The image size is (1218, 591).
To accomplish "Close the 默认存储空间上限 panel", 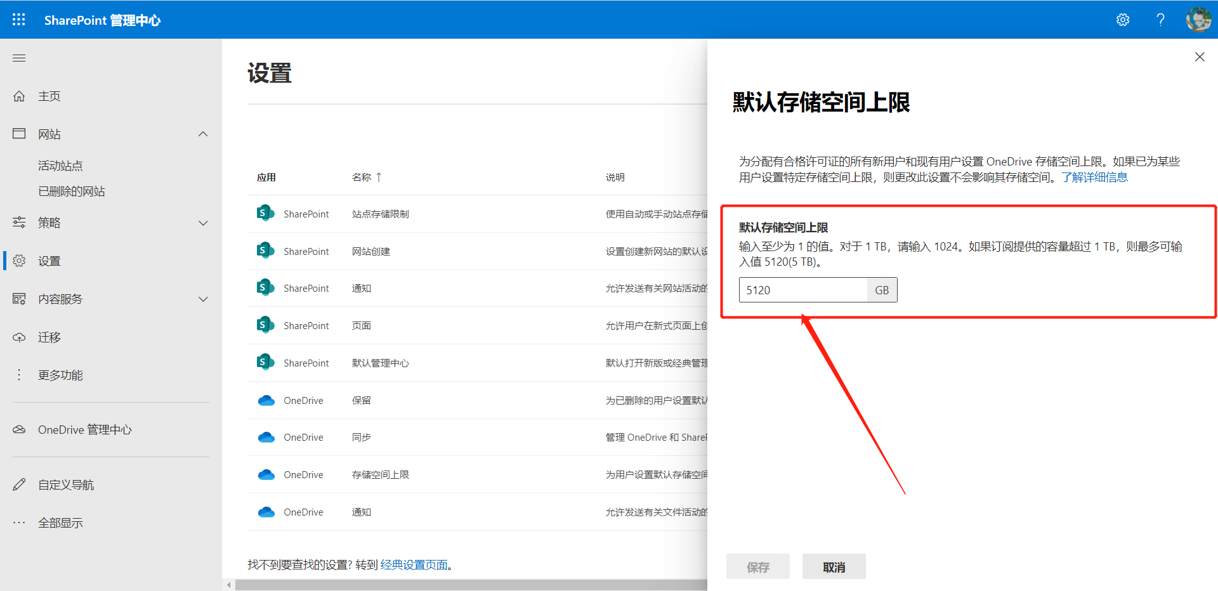I will (x=1200, y=57).
